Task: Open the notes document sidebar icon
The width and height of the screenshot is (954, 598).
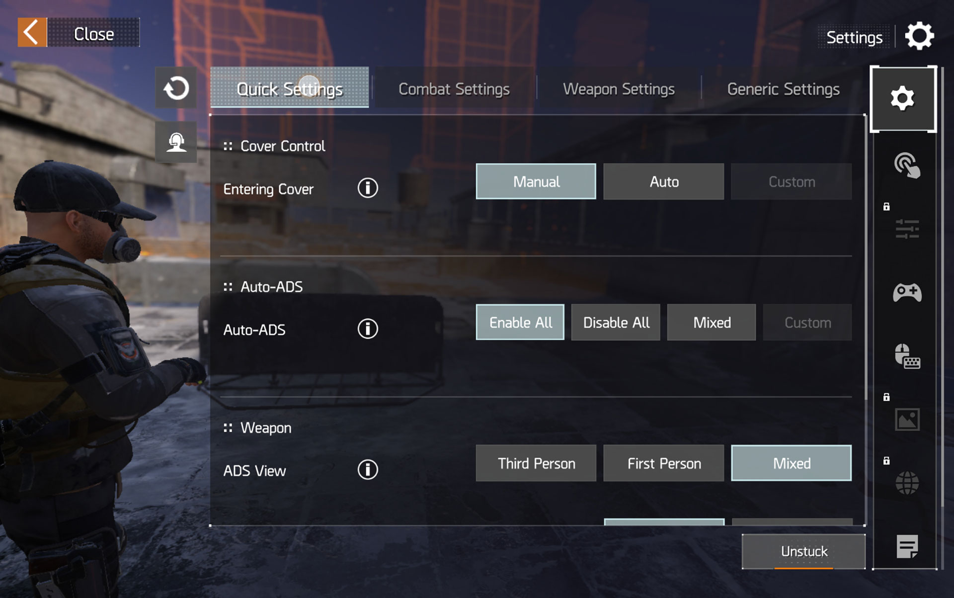Action: (x=906, y=546)
